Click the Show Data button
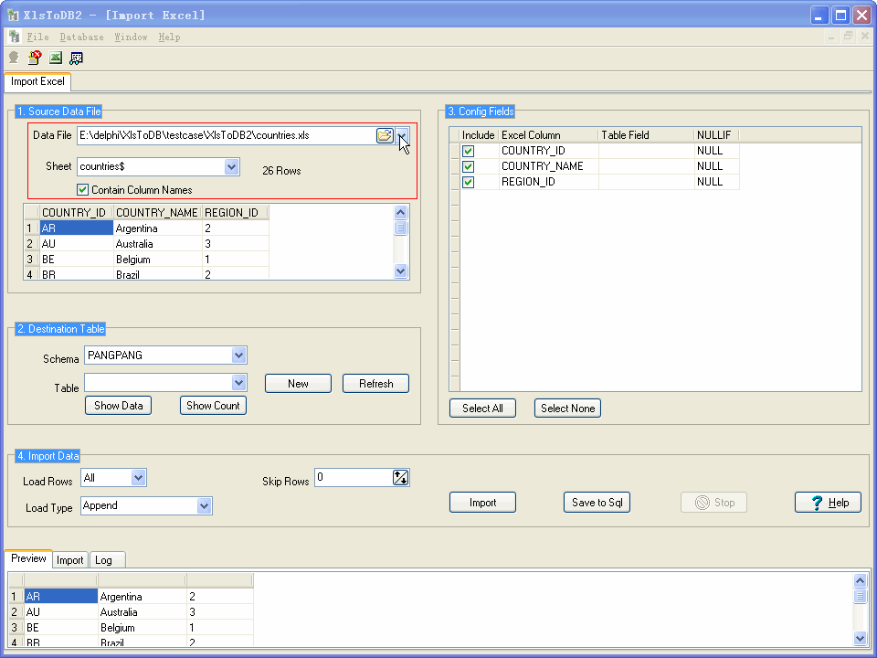This screenshot has width=877, height=658. coord(118,406)
